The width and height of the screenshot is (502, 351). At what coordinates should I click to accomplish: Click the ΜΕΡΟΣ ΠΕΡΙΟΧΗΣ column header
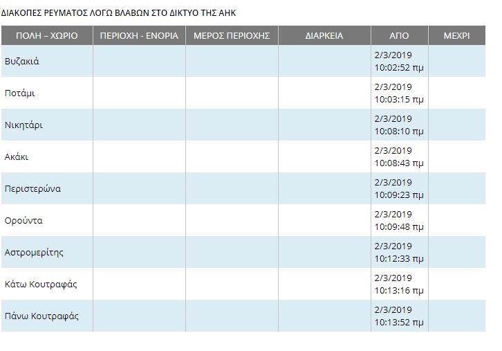(x=232, y=35)
